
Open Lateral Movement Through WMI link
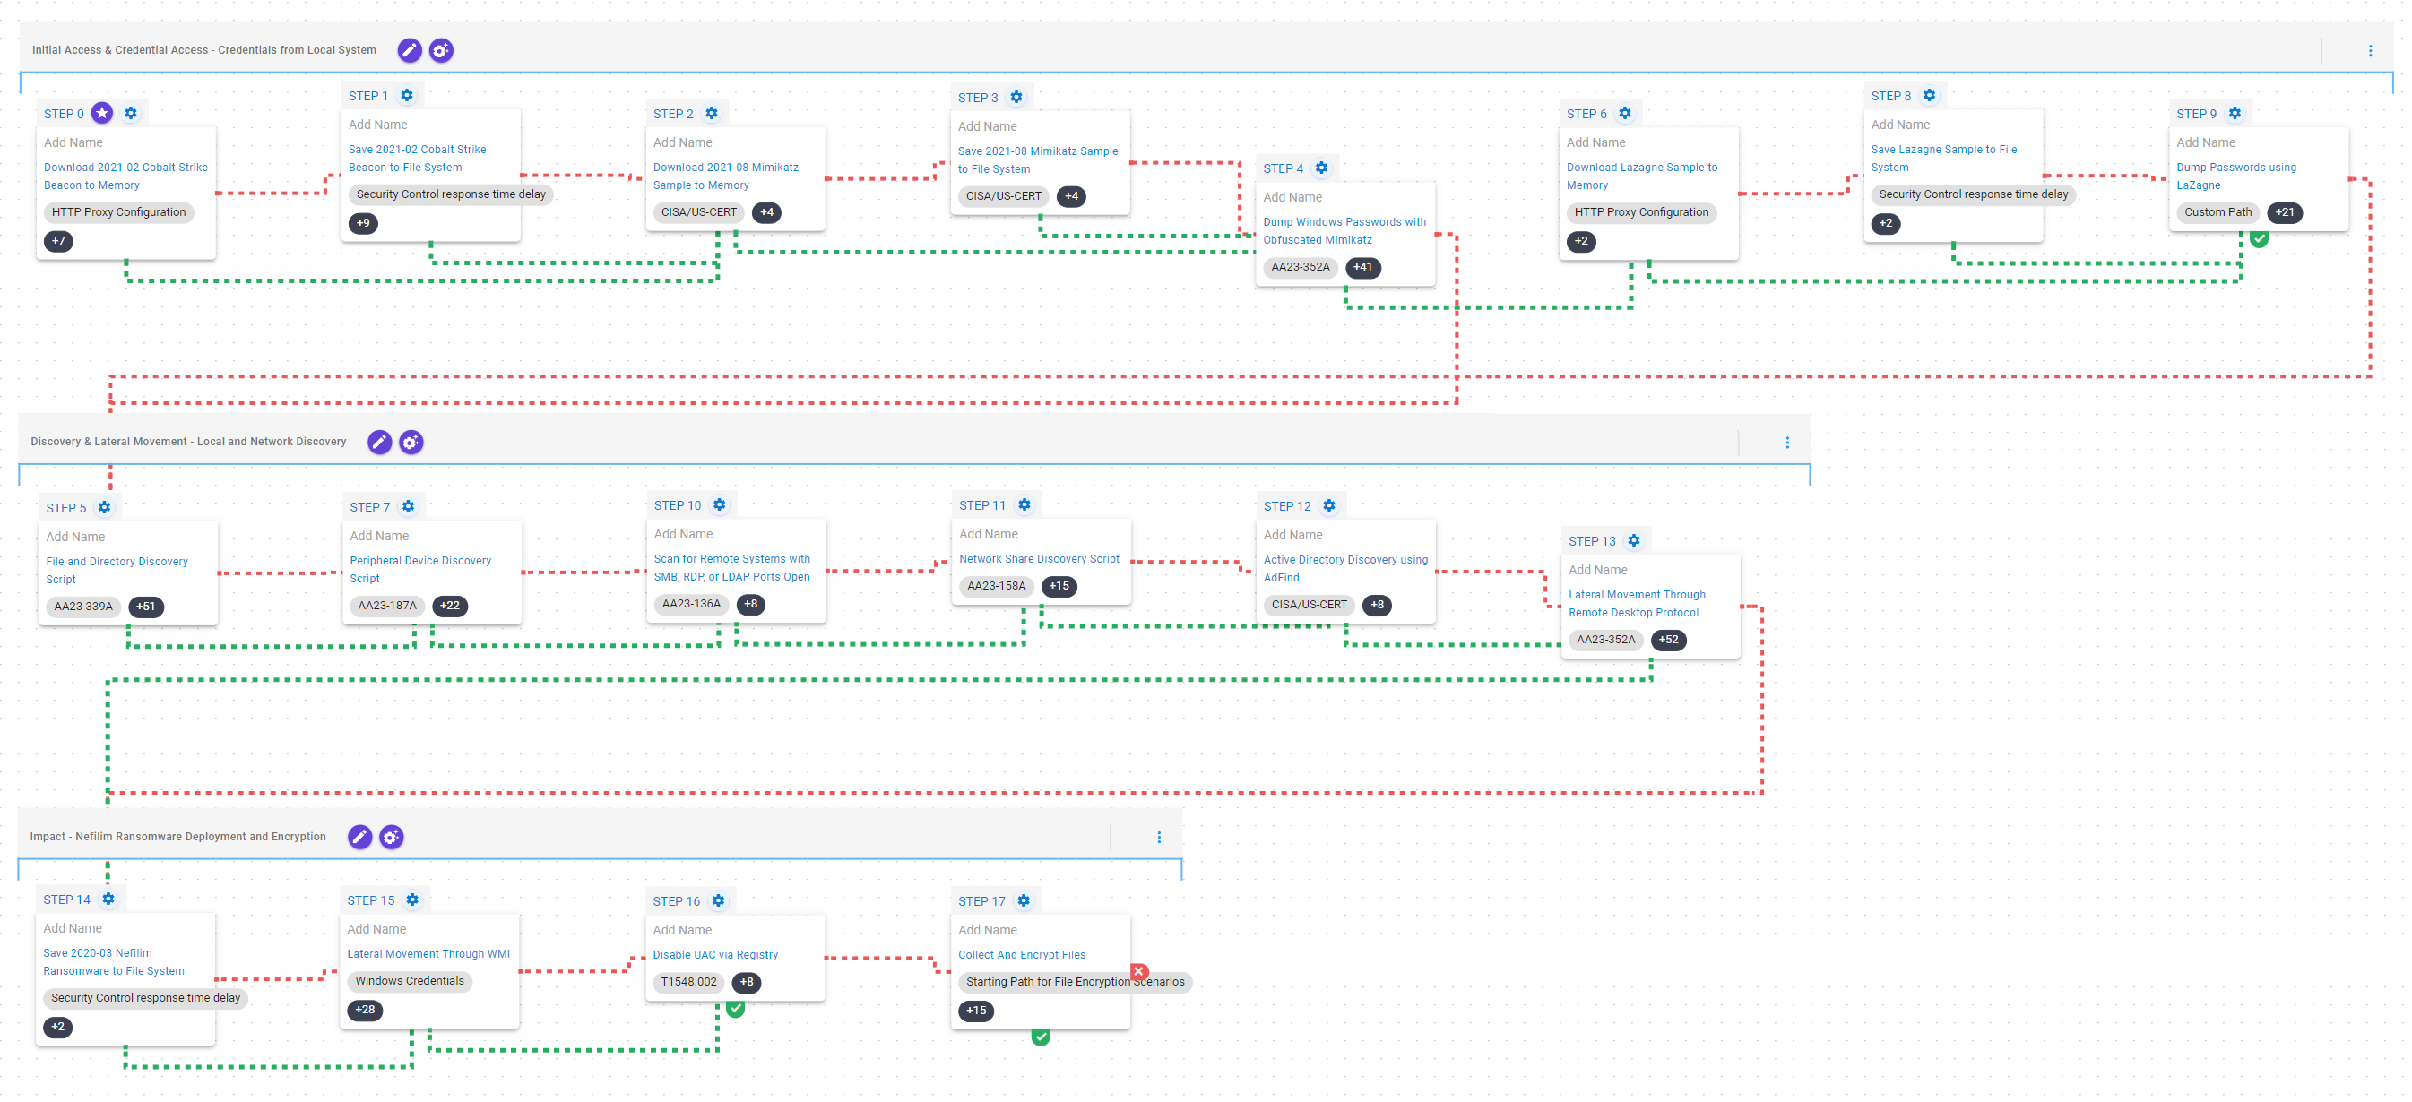428,954
